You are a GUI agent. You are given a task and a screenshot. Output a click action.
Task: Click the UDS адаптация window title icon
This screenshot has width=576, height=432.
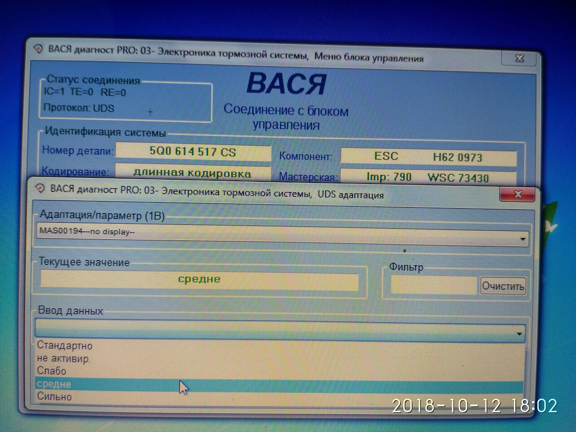40,188
